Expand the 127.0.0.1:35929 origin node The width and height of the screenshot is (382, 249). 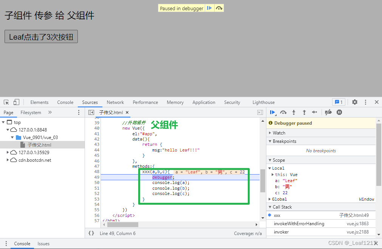tap(8, 152)
